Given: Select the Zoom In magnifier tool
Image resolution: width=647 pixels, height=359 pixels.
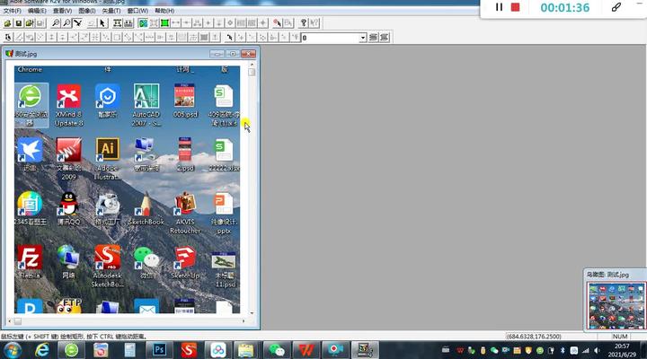Looking at the screenshot, I should pyautogui.click(x=56, y=23).
